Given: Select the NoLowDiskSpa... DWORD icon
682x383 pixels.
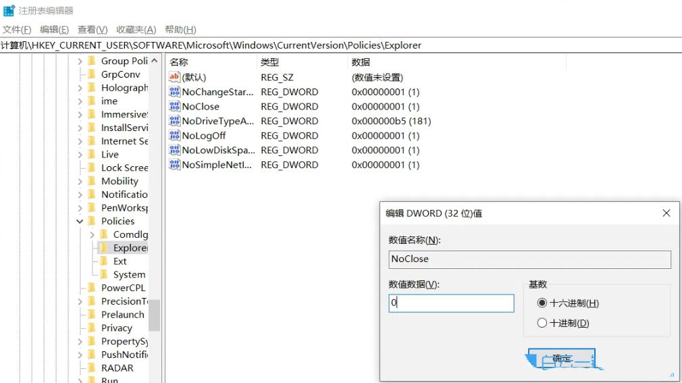Looking at the screenshot, I should pos(174,150).
